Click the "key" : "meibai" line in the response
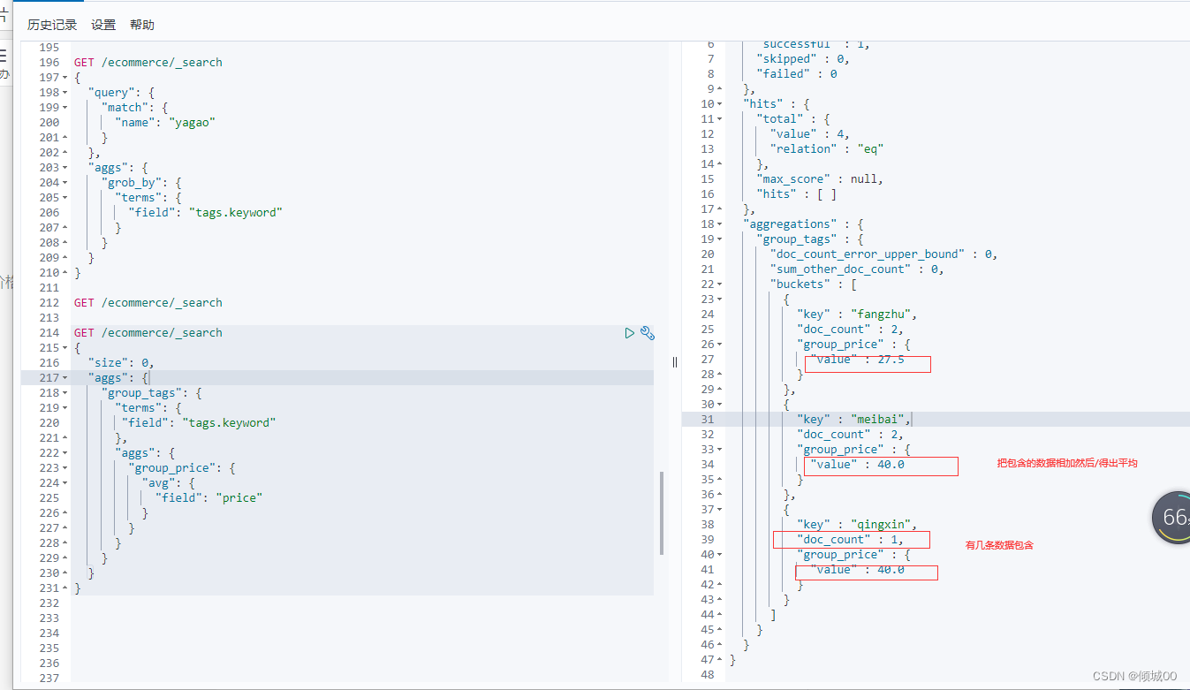 [x=853, y=420]
